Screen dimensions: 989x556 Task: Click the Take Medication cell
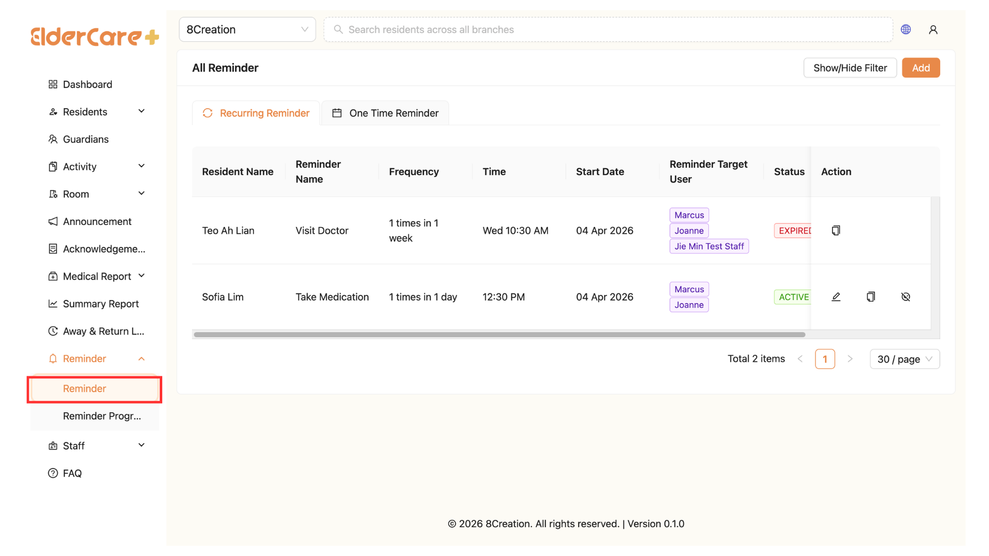[x=332, y=297]
